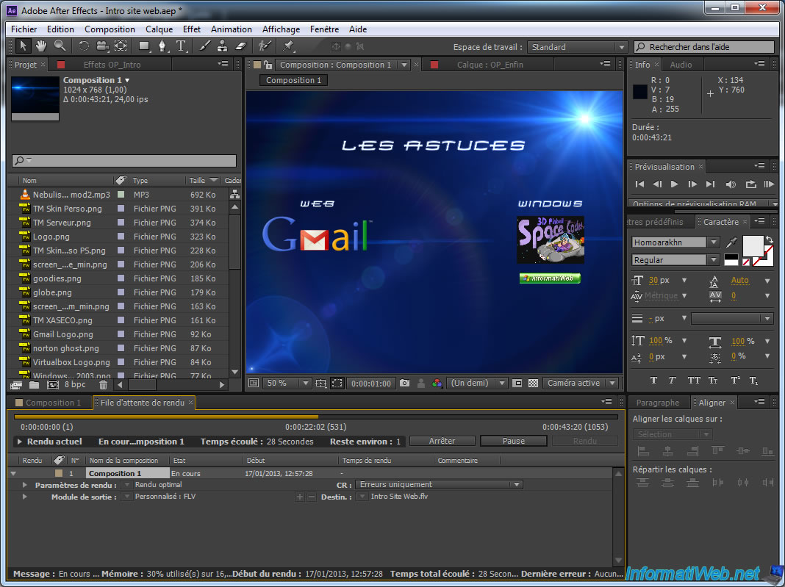Viewport: 785px width, 587px height.
Task: Open the resolution (Un demi) dropdown
Action: (x=477, y=383)
